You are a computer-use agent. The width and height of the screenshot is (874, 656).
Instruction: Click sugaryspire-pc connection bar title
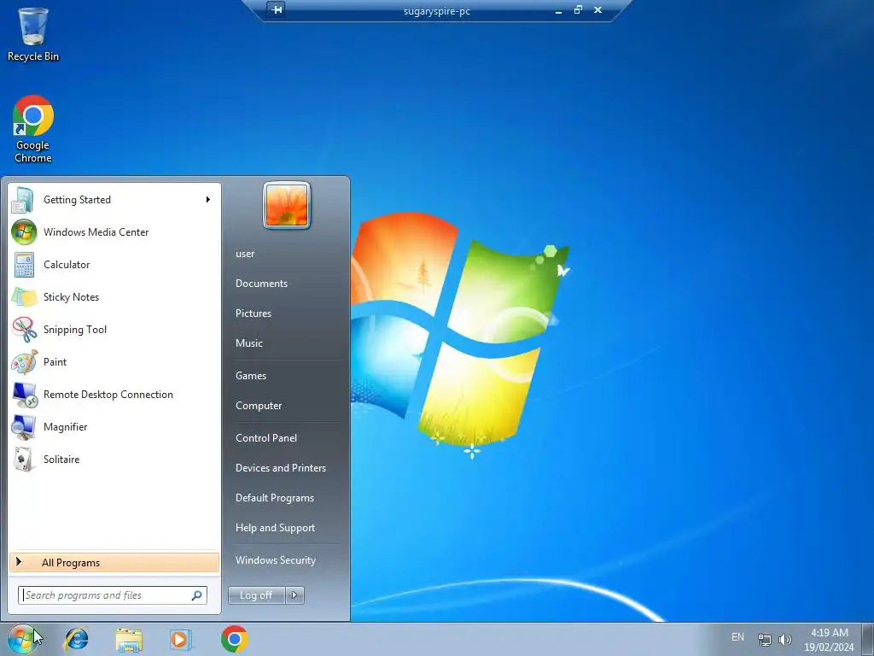click(x=436, y=11)
